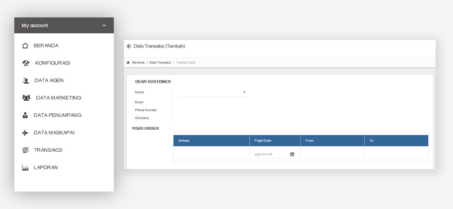453x209 pixels.
Task: Focus the Flight Date yyyy-mm-dd field
Action: click(275, 154)
